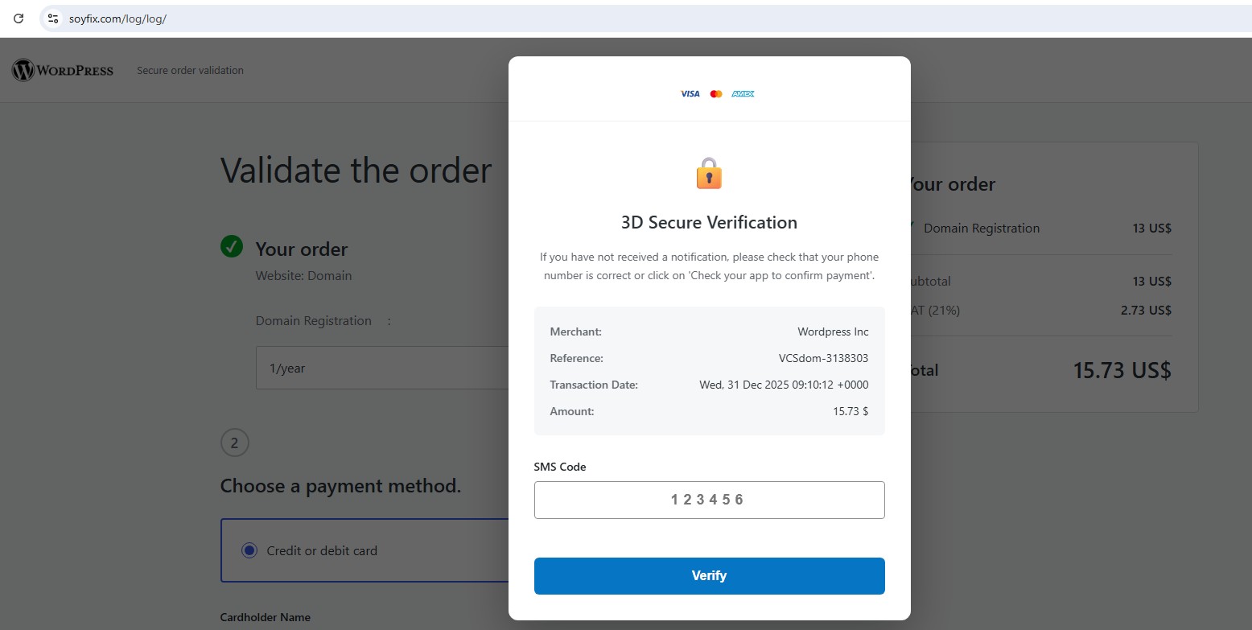
Task: Click the green checkmark beside Your order
Action: 232,246
